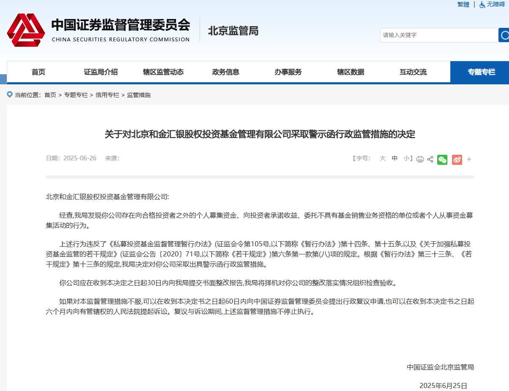Open the 辖区数据 menu item
The image size is (509, 391).
351,72
